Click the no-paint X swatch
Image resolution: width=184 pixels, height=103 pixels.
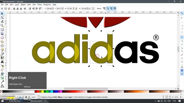click(x=1, y=92)
